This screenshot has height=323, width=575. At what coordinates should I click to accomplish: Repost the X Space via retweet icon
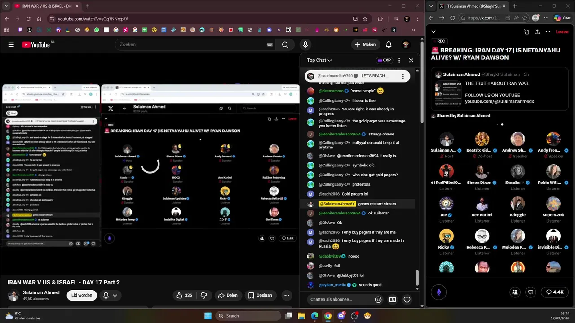(531, 292)
